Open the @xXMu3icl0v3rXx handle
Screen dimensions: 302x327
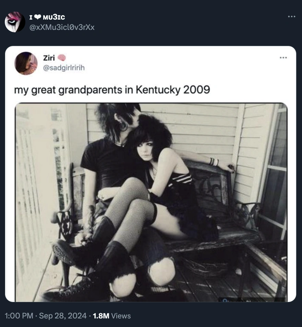[x=62, y=27]
